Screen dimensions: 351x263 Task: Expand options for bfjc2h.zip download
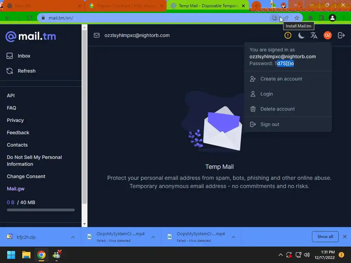[73, 237]
